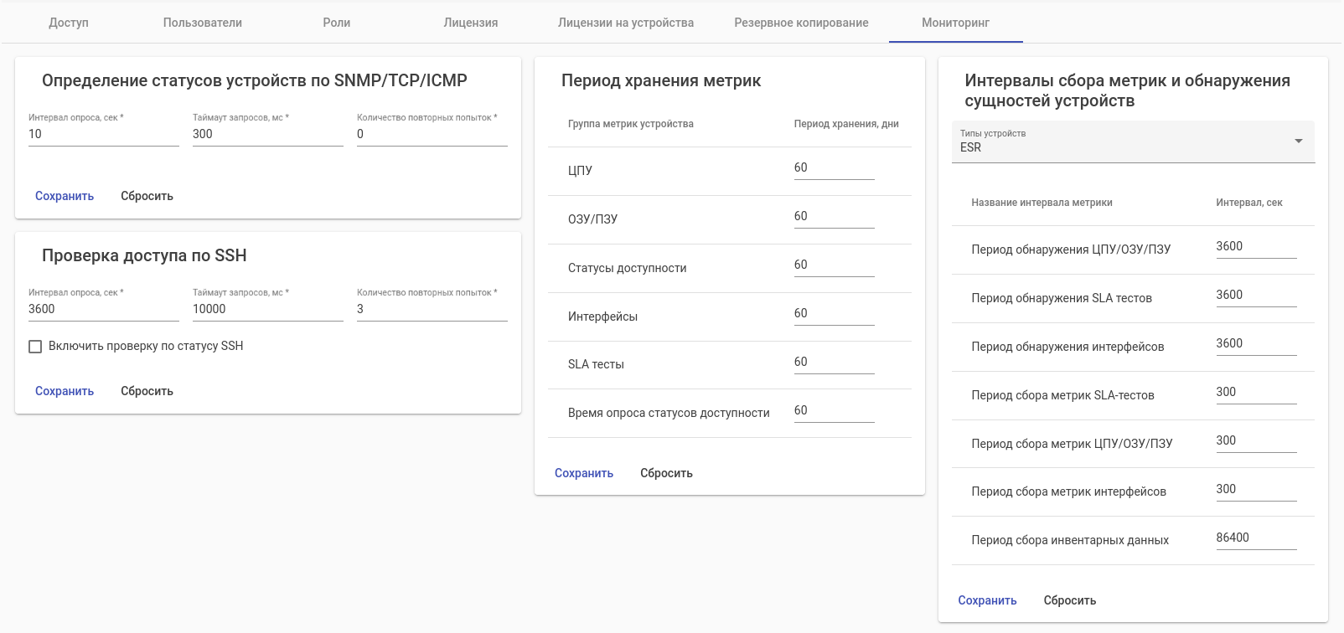
Task: Save the SSH access check settings
Action: (65, 391)
